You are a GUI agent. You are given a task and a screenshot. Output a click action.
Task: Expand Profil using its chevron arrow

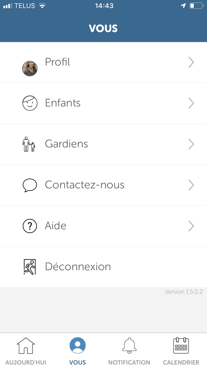coord(191,62)
